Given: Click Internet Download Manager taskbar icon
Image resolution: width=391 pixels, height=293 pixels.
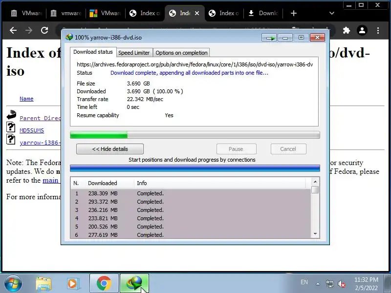Looking at the screenshot, I should click(134, 283).
